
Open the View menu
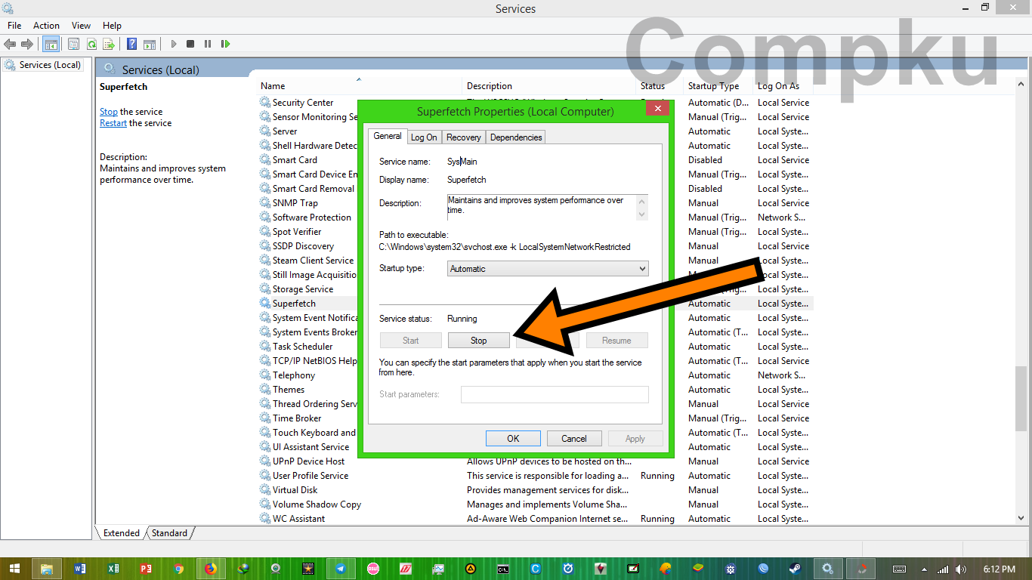point(81,25)
